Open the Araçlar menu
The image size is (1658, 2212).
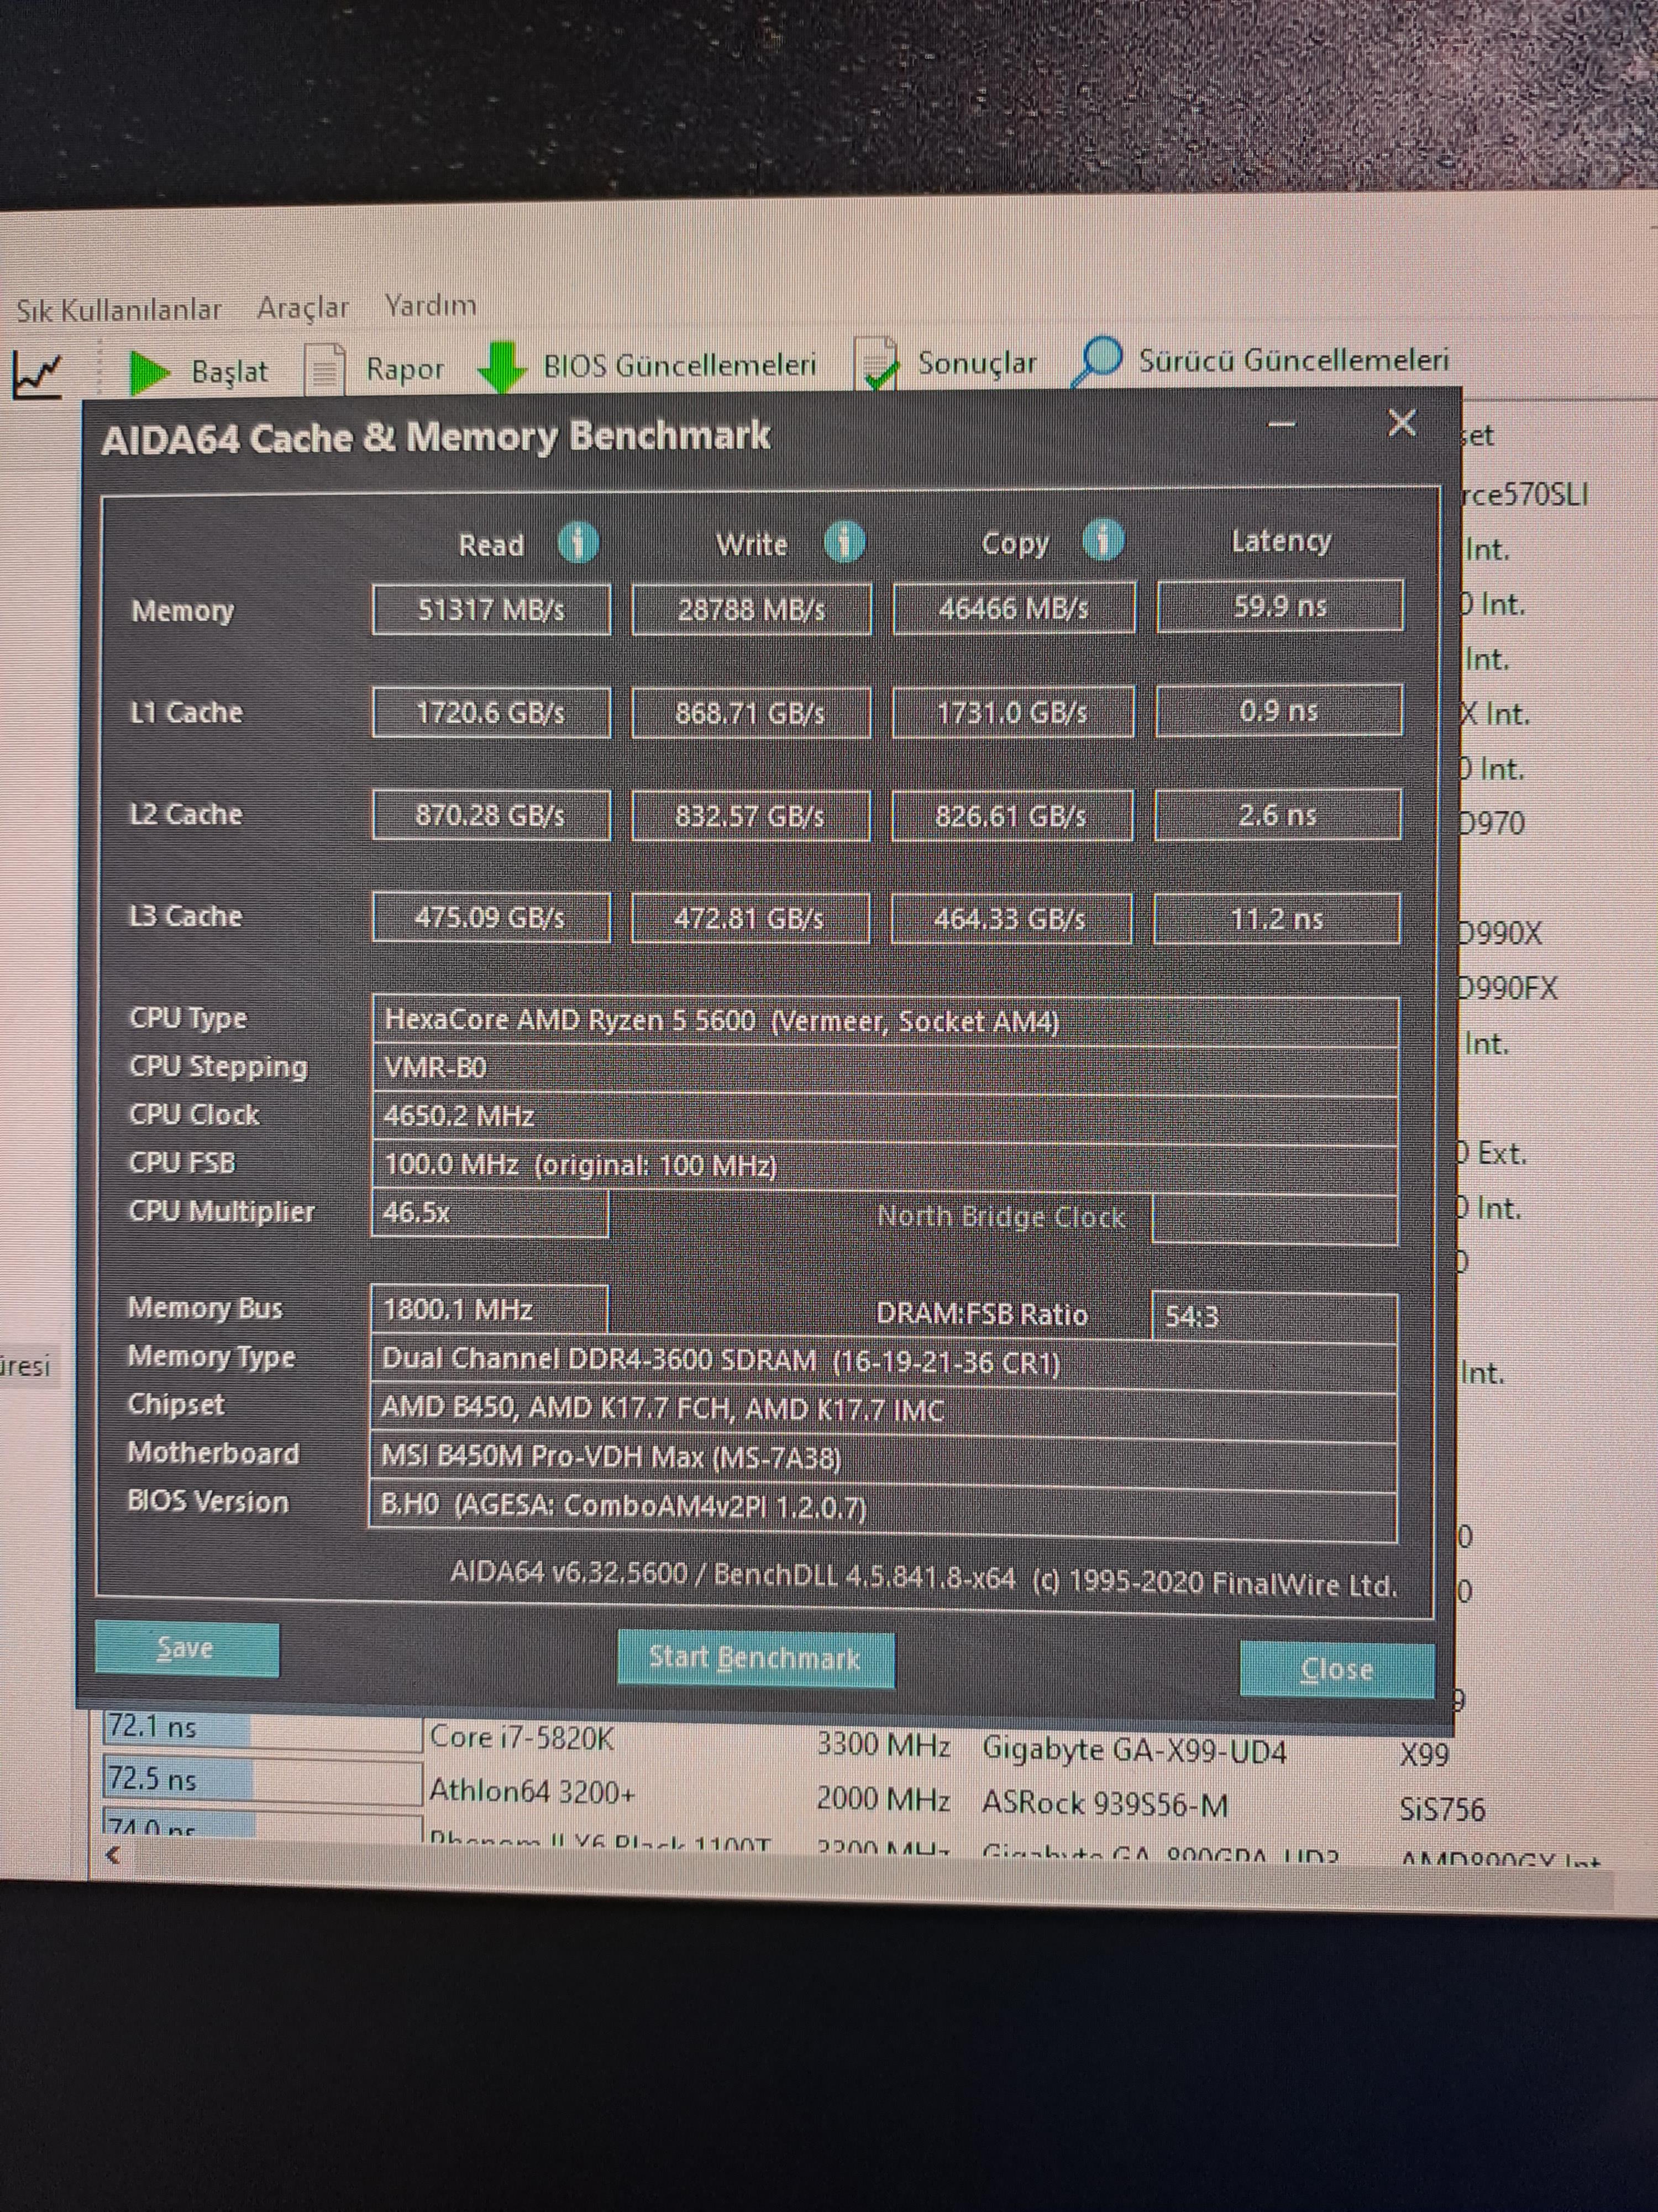303,308
